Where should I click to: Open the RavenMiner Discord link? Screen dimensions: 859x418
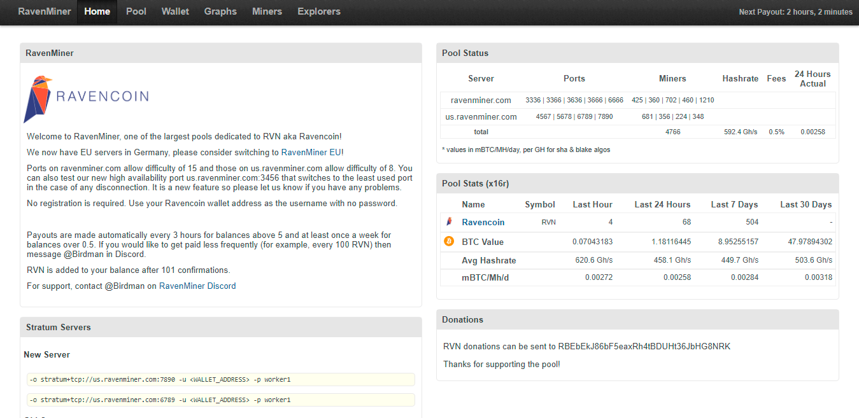pos(197,286)
